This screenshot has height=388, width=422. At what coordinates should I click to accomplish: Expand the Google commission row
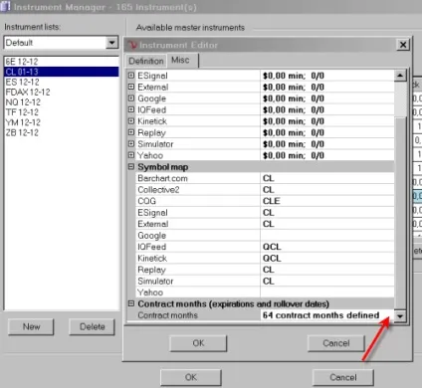click(x=131, y=98)
